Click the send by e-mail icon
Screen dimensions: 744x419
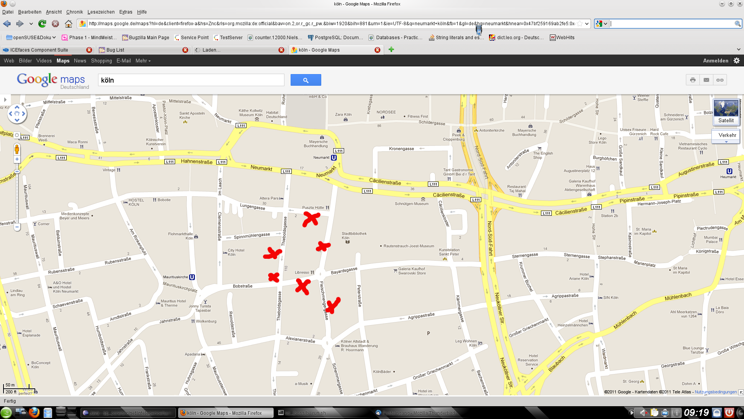tap(706, 80)
